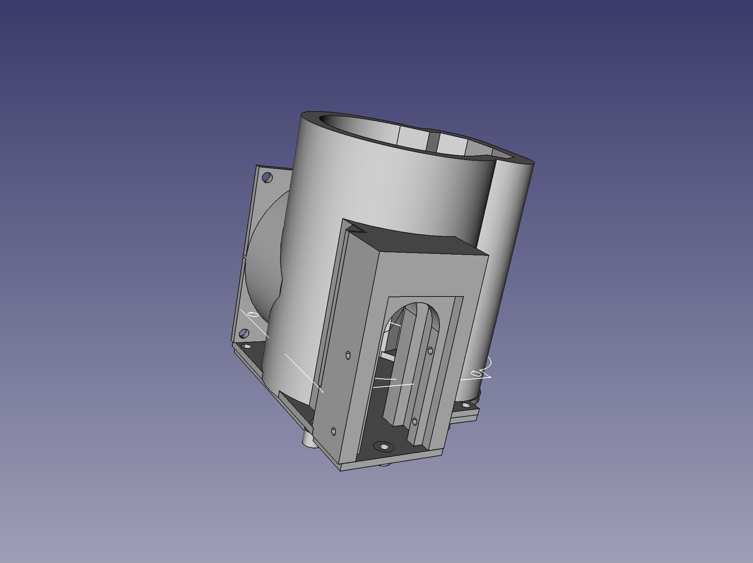Screen dimensions: 753x563
Task: Click the mounting hole at the right base corner
Action: (x=466, y=405)
